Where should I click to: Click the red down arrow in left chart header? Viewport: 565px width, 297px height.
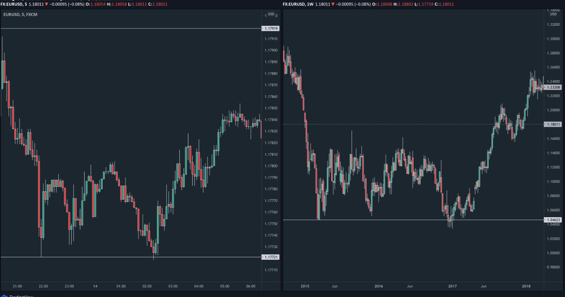(46, 4)
